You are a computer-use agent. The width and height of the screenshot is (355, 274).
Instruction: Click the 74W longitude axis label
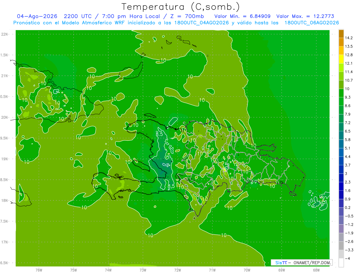click(x=108, y=270)
